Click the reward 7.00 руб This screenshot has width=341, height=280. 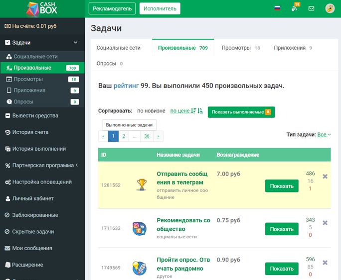coord(228,174)
